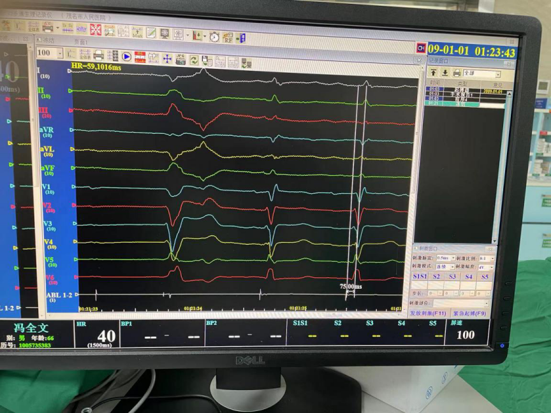The width and height of the screenshot is (551, 413).
Task: Switch to the 页面1 tab
Action: pos(80,41)
